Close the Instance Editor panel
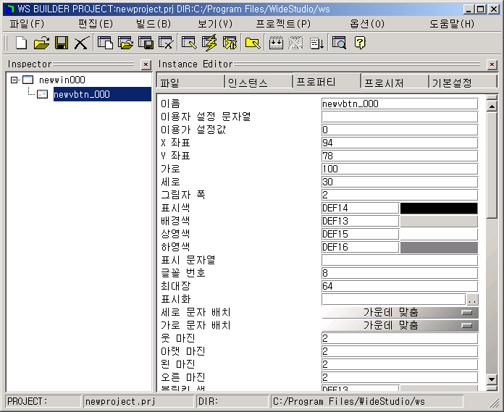Image resolution: width=504 pixels, height=412 pixels. click(x=492, y=64)
